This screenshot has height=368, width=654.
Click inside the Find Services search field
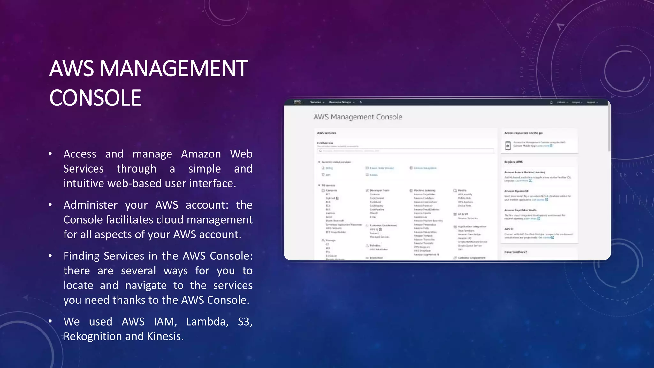[x=406, y=151]
